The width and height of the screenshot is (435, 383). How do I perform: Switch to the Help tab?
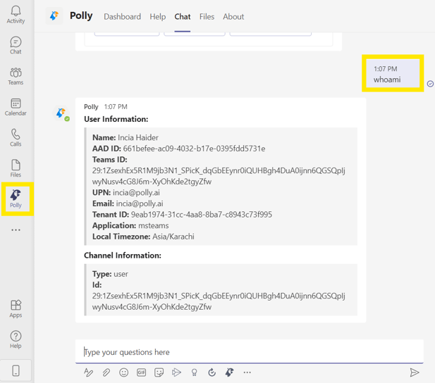coord(158,17)
